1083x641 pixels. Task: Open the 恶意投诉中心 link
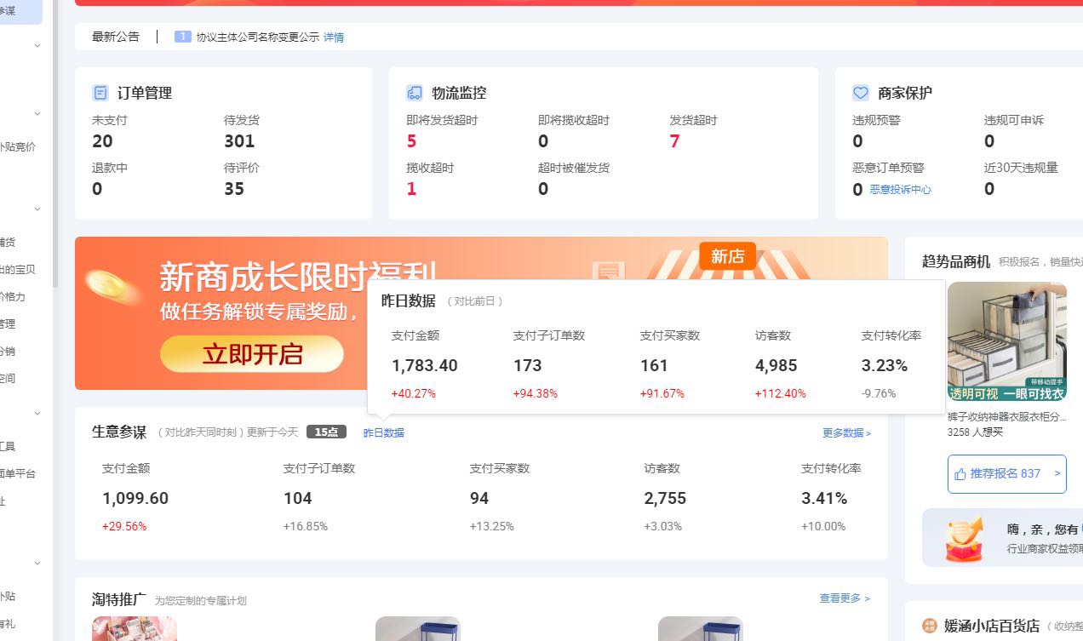(900, 190)
